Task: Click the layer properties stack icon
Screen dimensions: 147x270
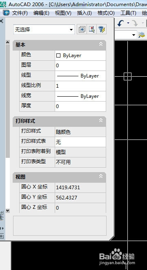Action: coord(141,35)
